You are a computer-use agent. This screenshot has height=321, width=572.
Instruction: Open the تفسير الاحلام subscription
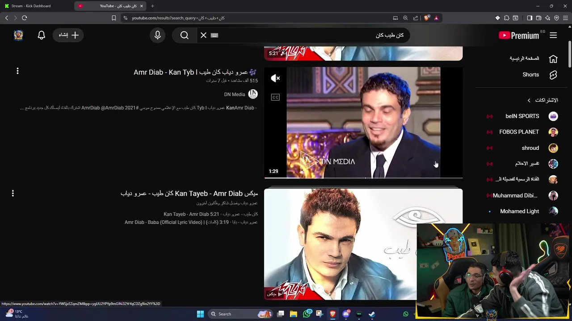(x=522, y=164)
